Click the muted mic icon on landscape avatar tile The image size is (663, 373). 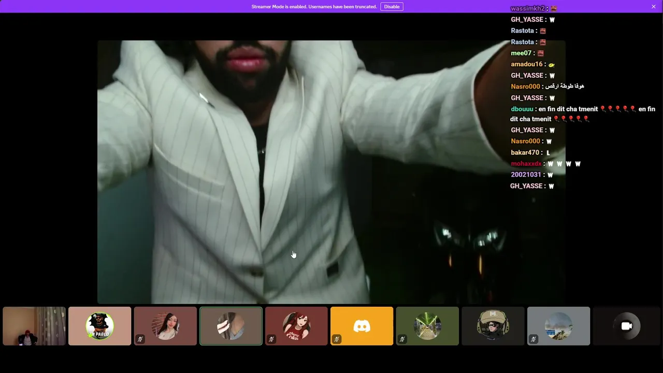(x=534, y=339)
